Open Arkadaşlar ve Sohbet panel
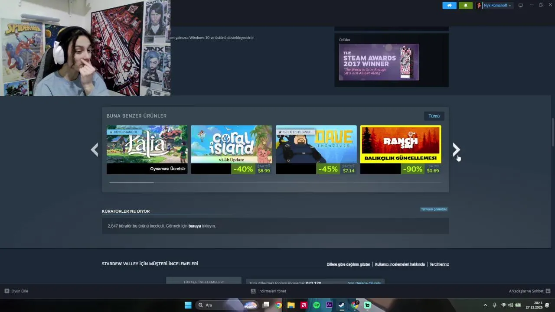555x312 pixels. coord(526,291)
